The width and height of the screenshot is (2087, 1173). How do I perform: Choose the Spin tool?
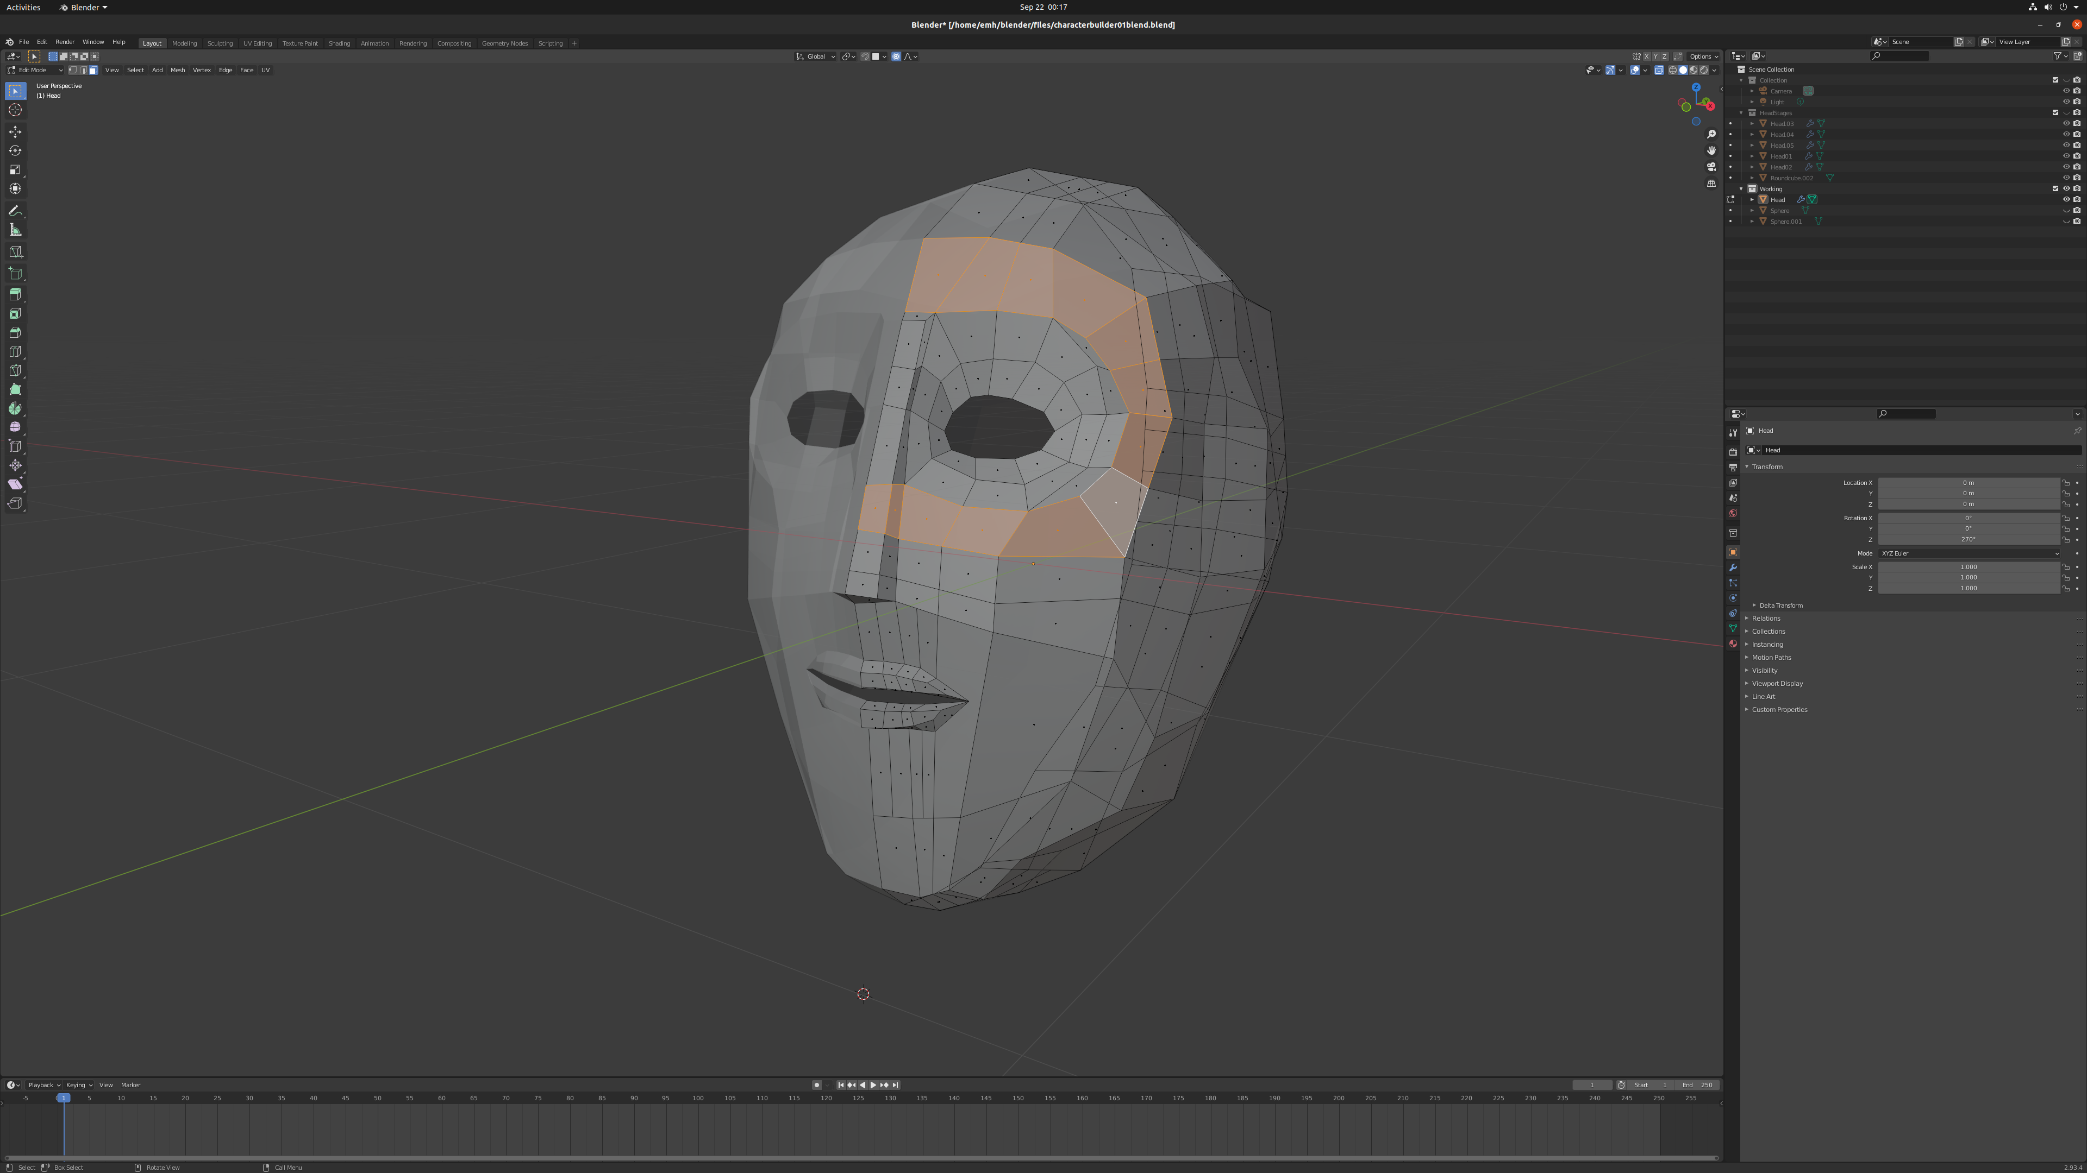pyautogui.click(x=15, y=409)
